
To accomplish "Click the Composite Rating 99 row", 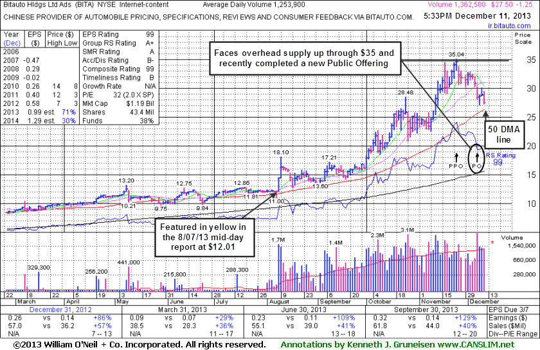I will pos(118,69).
